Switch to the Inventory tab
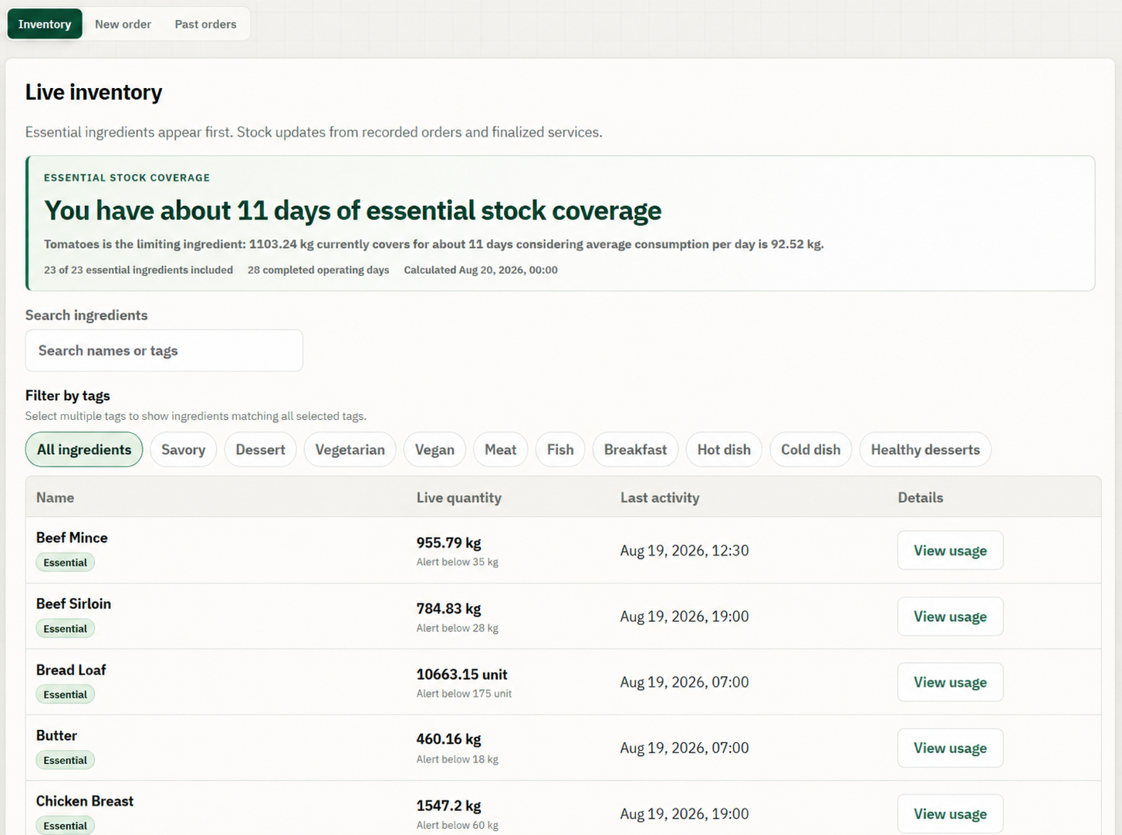Image resolution: width=1122 pixels, height=835 pixels. (x=45, y=24)
